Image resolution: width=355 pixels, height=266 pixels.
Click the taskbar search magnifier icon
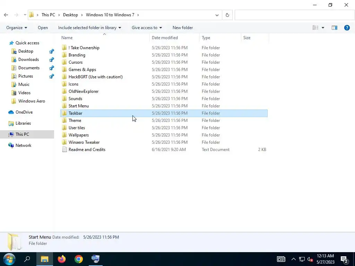pyautogui.click(x=27, y=259)
